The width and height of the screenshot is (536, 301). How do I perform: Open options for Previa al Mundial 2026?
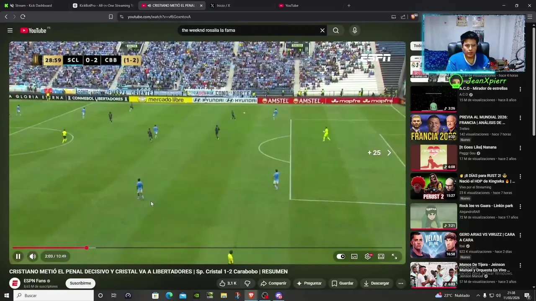pyautogui.click(x=520, y=118)
